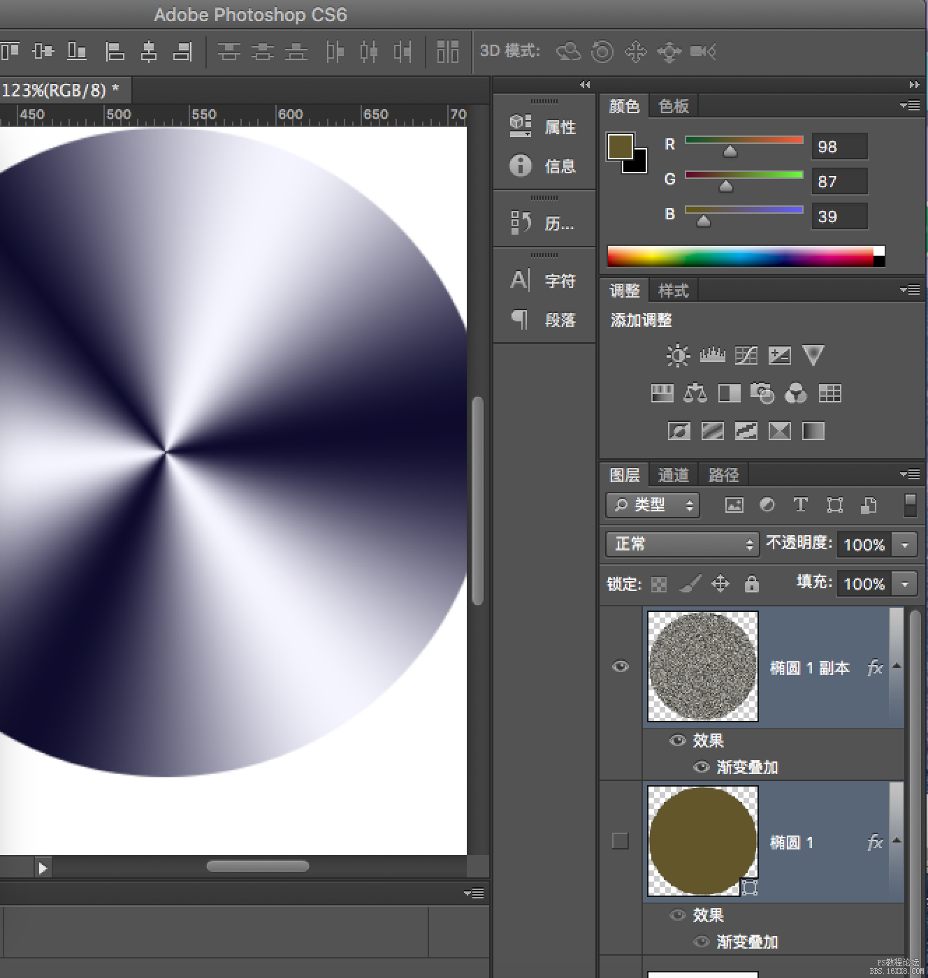Switch to the 路径 tab
928x978 pixels.
click(x=723, y=475)
